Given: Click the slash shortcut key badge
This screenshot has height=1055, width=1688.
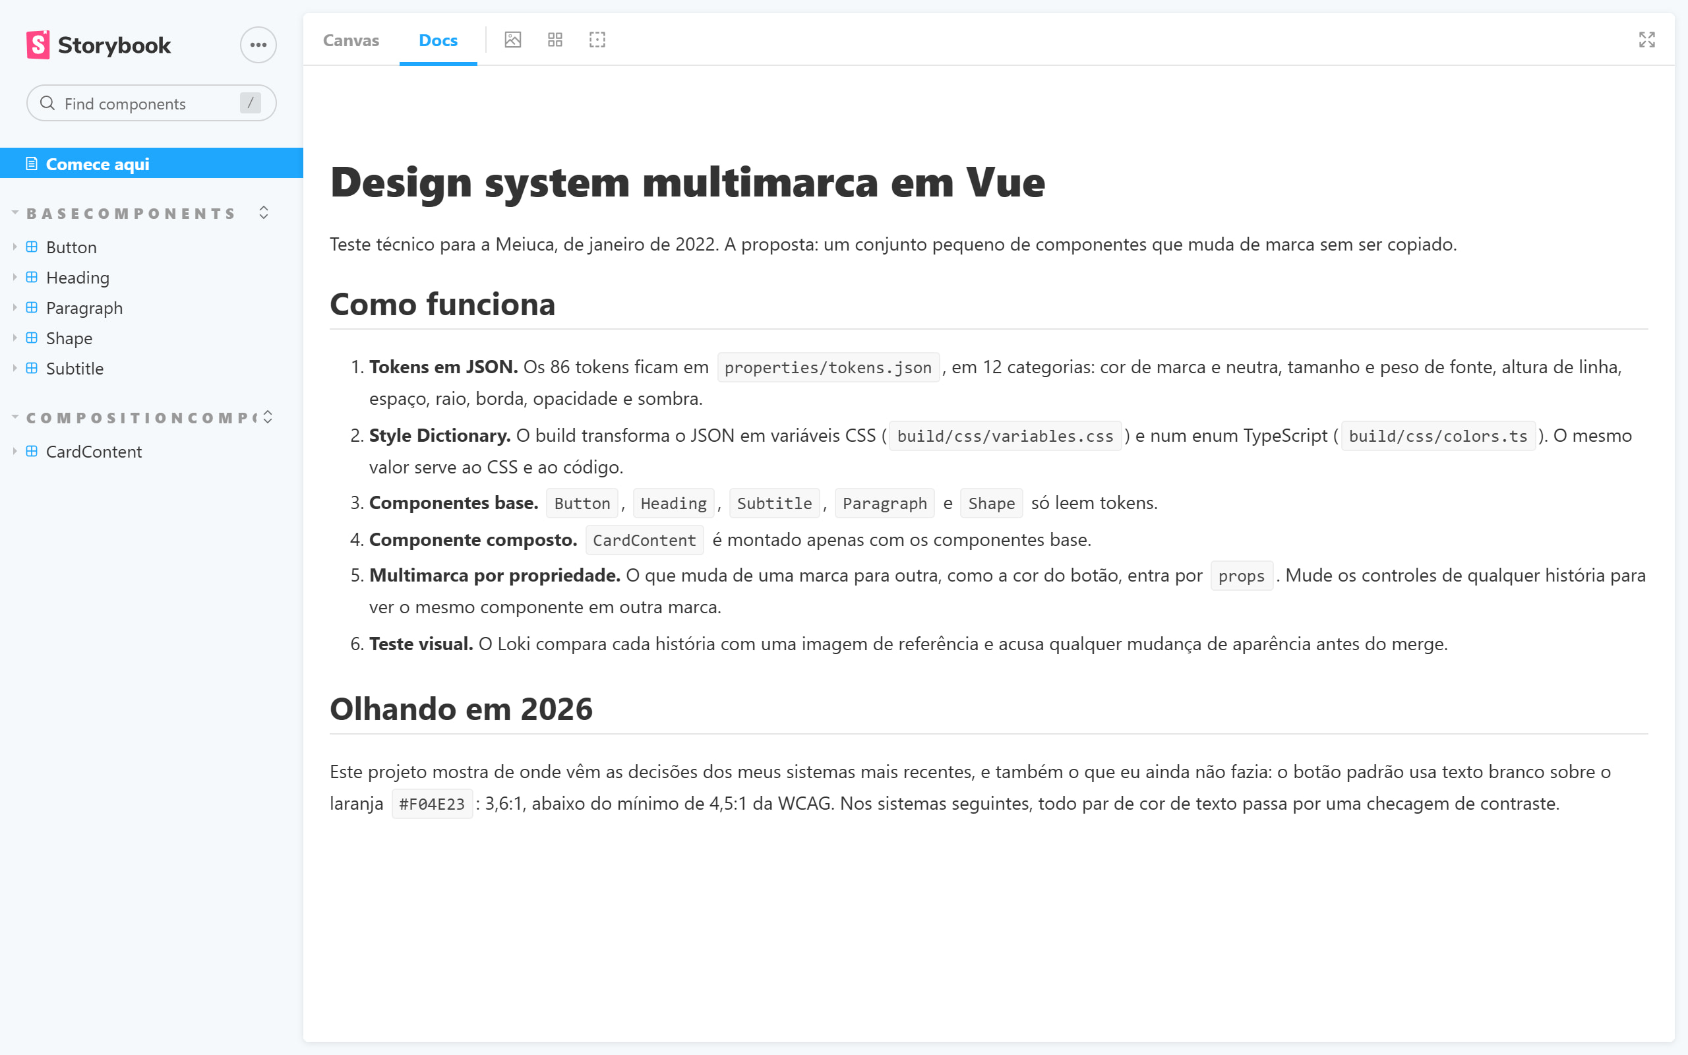Looking at the screenshot, I should [251, 103].
